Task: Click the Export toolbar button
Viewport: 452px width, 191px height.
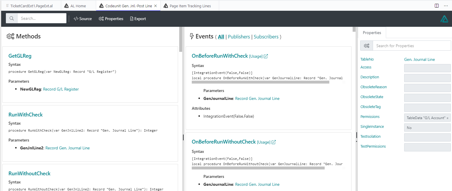Action: (x=138, y=19)
